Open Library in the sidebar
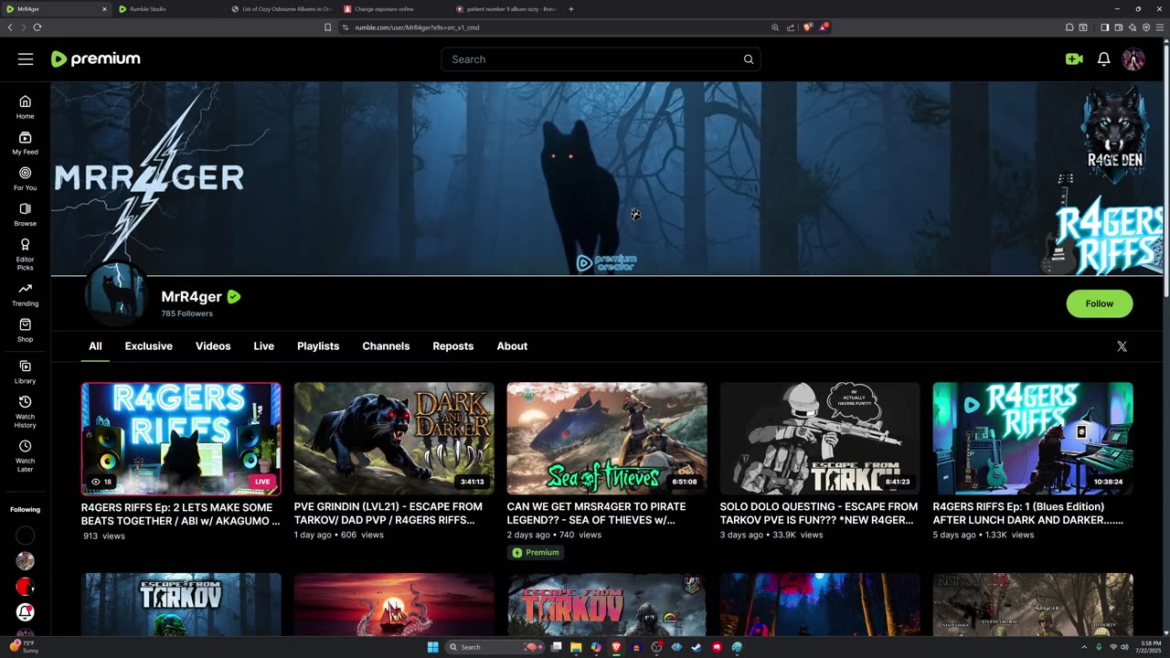 coord(25,371)
